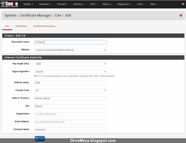
Task: Open the Diagnostics menu
Action: pos(124,4)
